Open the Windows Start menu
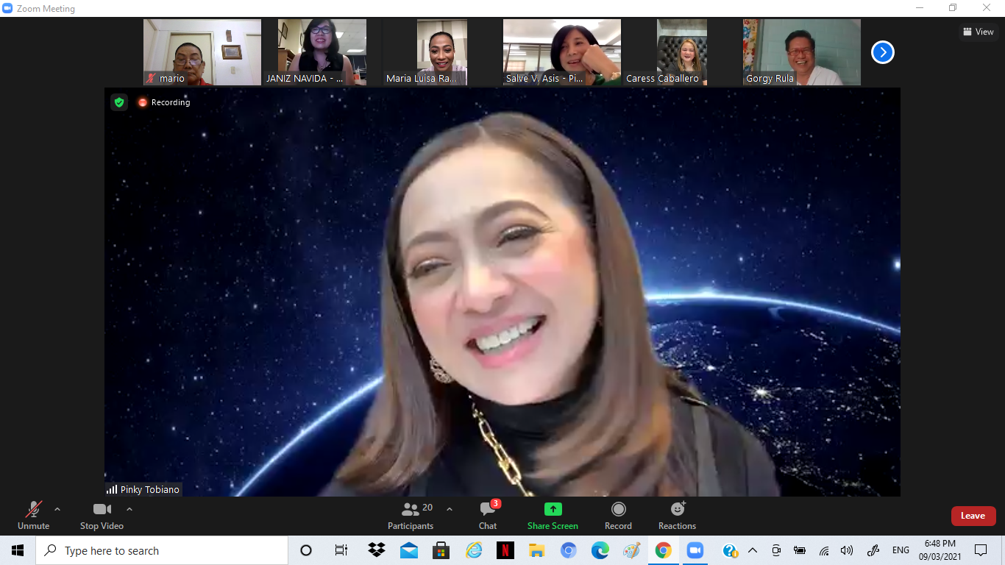The height and width of the screenshot is (565, 1005). [x=18, y=550]
